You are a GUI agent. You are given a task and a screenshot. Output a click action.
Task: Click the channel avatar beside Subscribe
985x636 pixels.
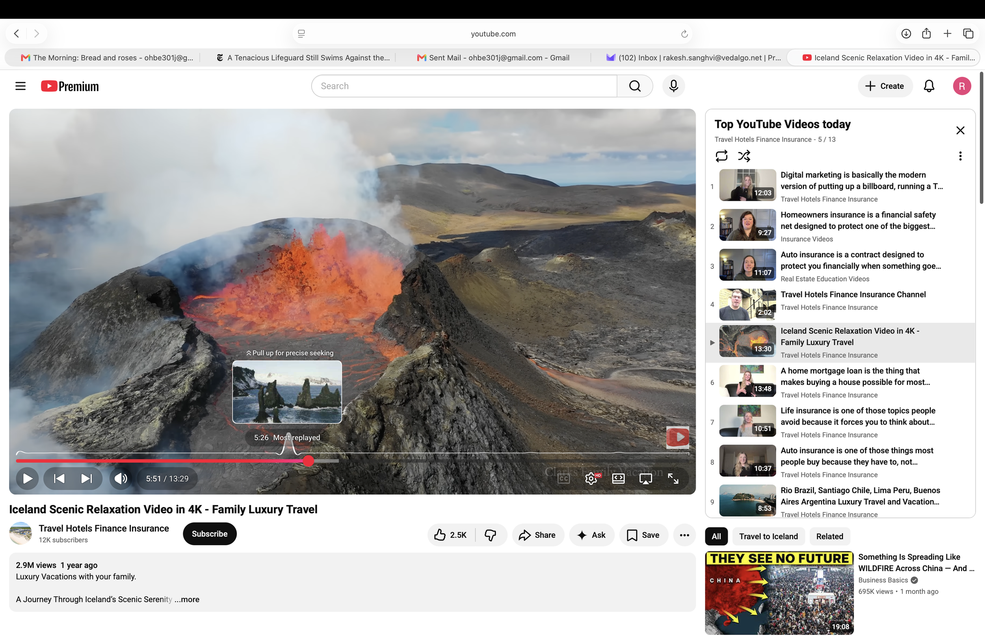20,534
